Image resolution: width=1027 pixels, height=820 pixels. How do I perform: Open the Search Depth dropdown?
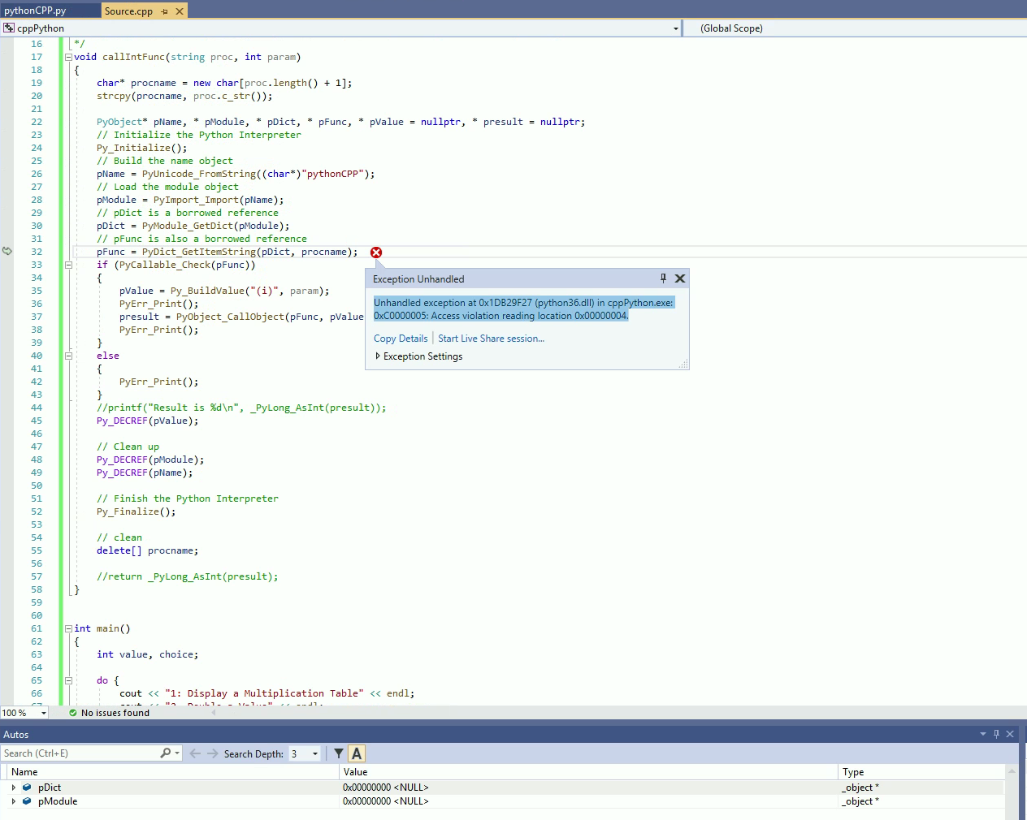coord(315,753)
